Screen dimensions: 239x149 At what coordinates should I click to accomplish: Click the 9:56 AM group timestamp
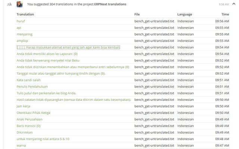(x=224, y=4)
